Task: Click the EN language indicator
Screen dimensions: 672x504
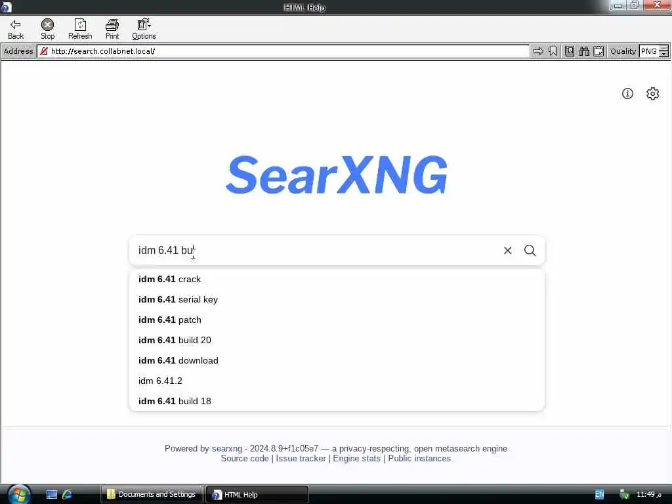Action: [600, 495]
